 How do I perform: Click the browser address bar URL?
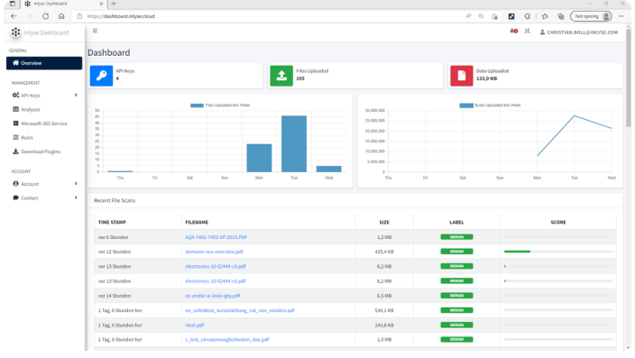[x=121, y=16]
